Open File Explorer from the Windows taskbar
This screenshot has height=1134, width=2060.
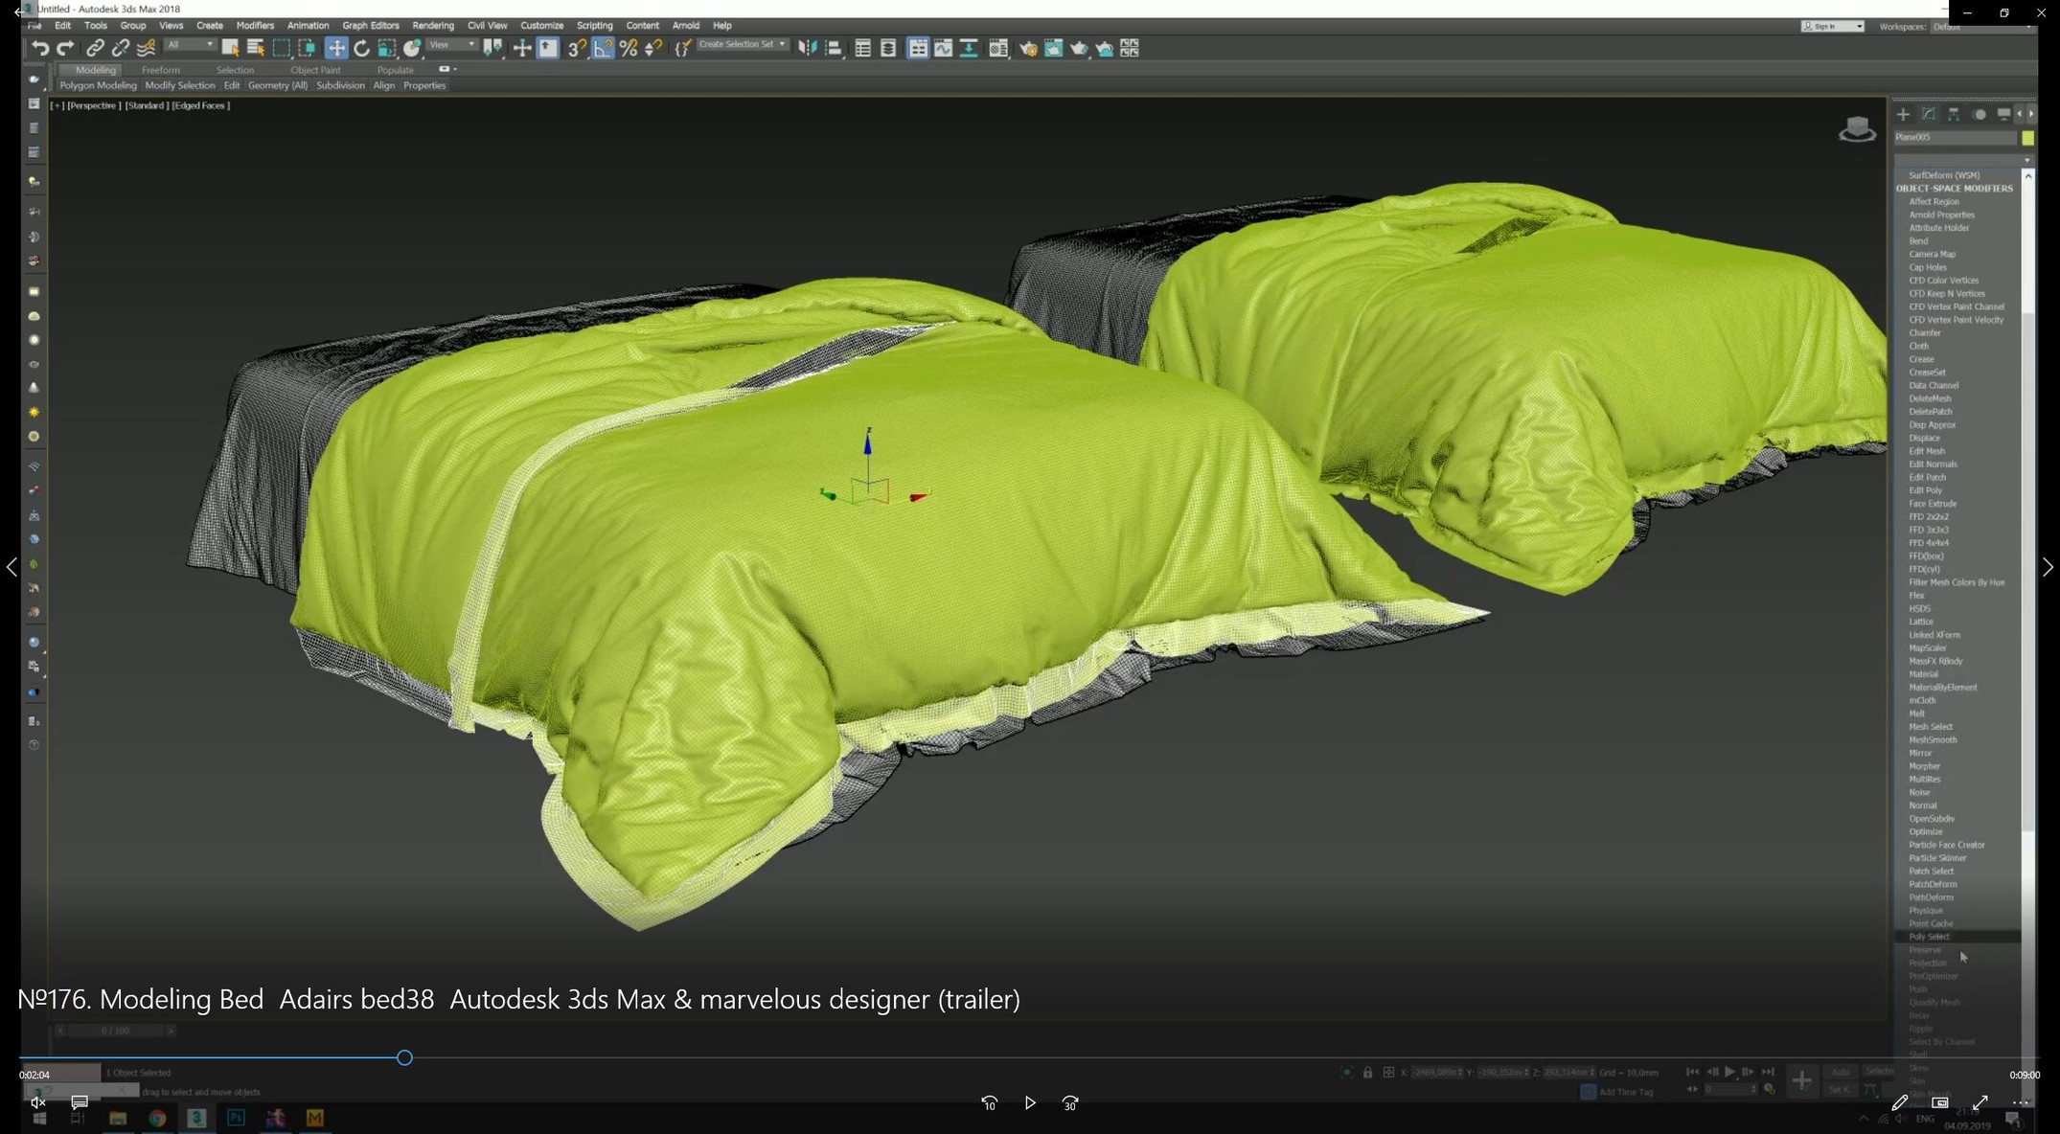pyautogui.click(x=118, y=1118)
